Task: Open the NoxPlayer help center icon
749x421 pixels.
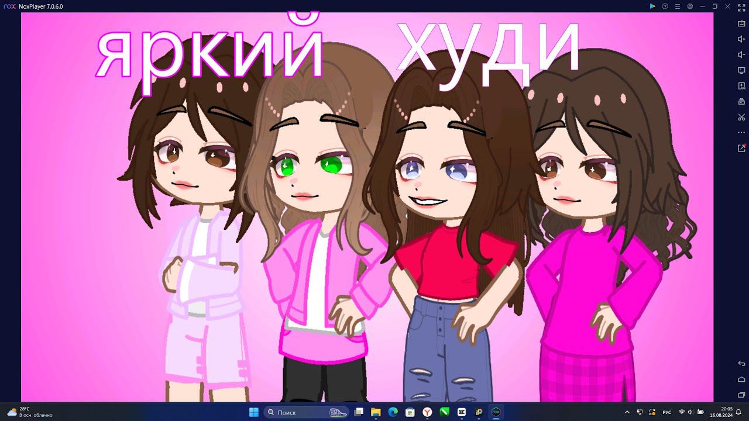Action: pos(665,6)
